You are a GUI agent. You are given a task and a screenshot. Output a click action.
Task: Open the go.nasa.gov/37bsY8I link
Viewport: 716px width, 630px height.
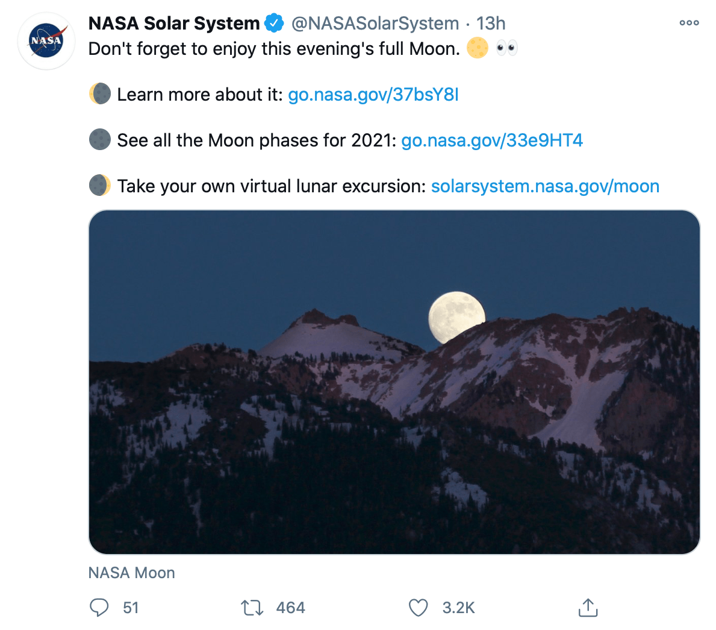tap(373, 95)
